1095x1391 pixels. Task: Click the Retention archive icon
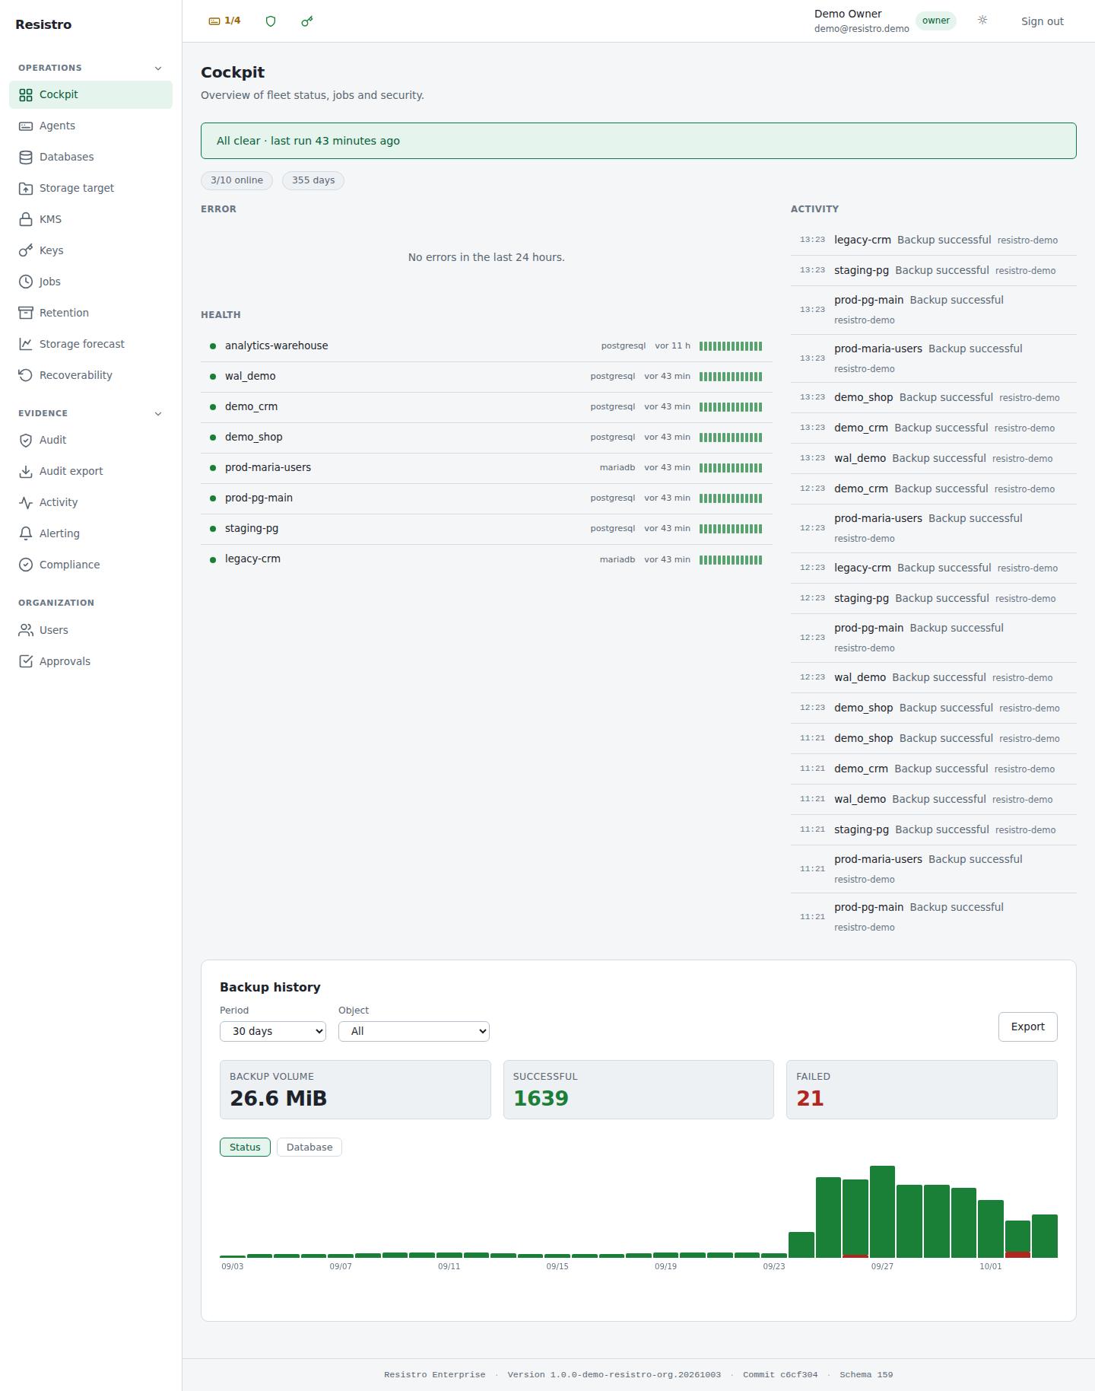point(26,314)
